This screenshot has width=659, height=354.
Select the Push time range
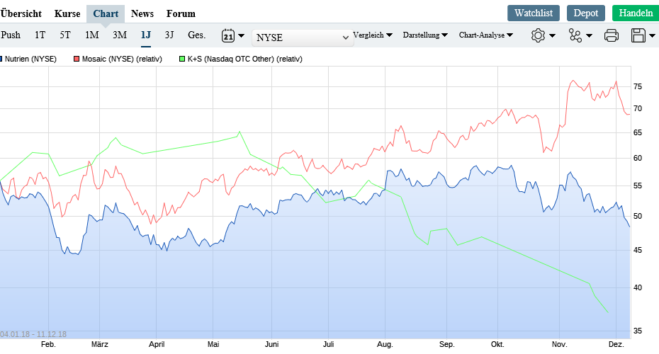click(11, 35)
